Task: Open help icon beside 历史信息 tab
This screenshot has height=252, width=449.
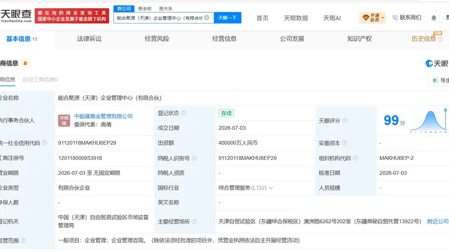Action: click(x=440, y=39)
